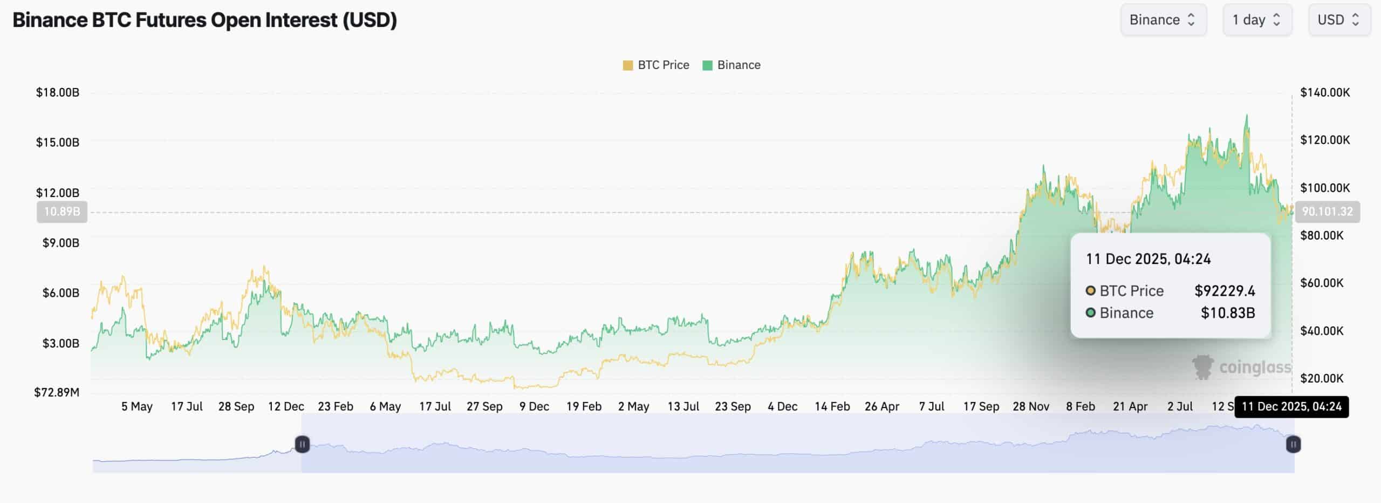Screen dimensions: 1381x503
Task: Click the right pause handle on the navigator
Action: [x=1293, y=444]
